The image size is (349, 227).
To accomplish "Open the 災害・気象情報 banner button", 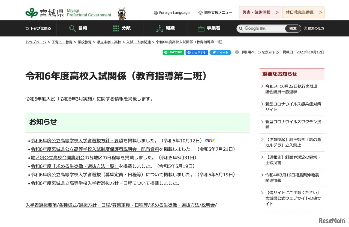I will tap(259, 12).
